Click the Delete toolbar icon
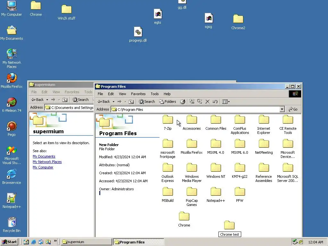Image resolution: width=328 pixels, height=246 pixels. [207, 102]
